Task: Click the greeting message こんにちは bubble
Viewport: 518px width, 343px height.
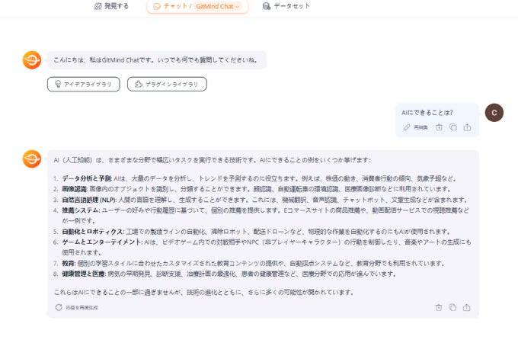Action: (159, 59)
